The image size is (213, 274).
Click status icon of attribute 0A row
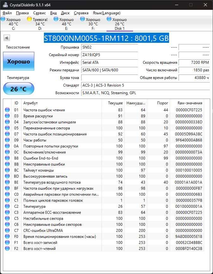click(x=7, y=146)
